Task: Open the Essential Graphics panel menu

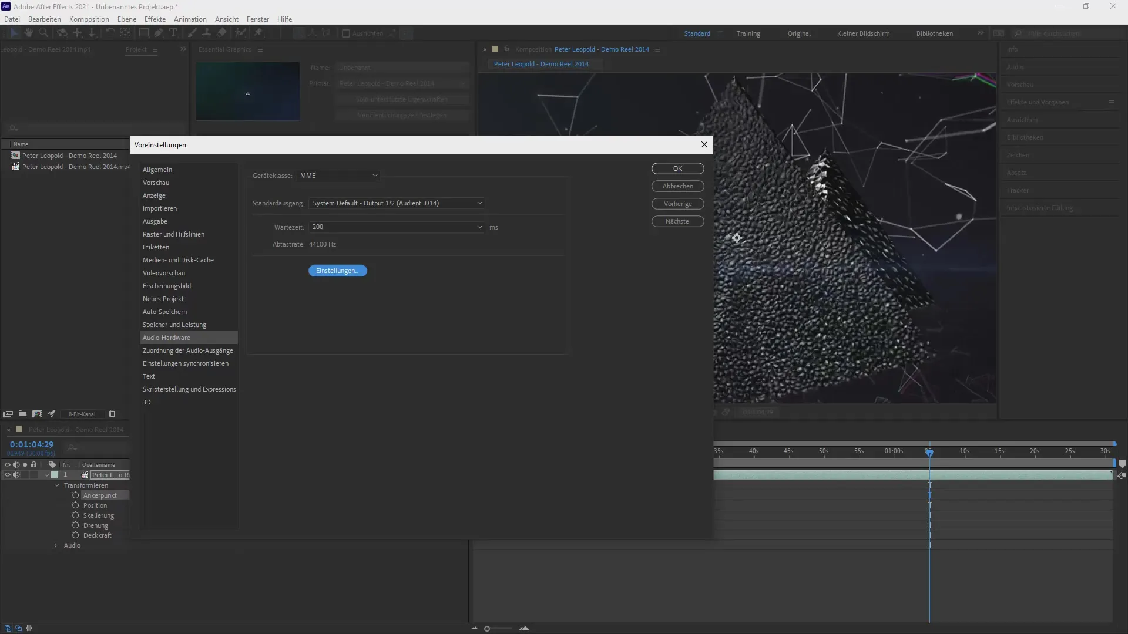Action: [x=260, y=49]
